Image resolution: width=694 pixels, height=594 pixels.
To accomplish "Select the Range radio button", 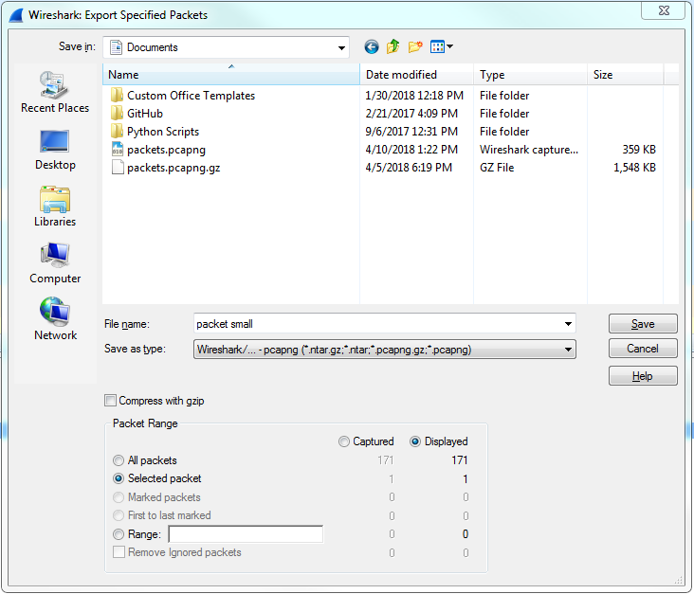I will [119, 534].
